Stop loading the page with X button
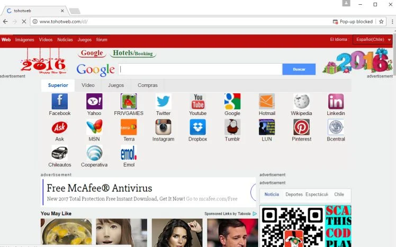The image size is (396, 247). tap(24, 22)
